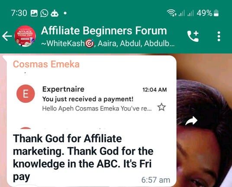Tap the 'You just received a payment!' subject line
232x187 pixels.
pyautogui.click(x=88, y=99)
